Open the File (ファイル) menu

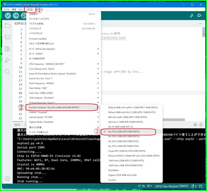click(6, 9)
